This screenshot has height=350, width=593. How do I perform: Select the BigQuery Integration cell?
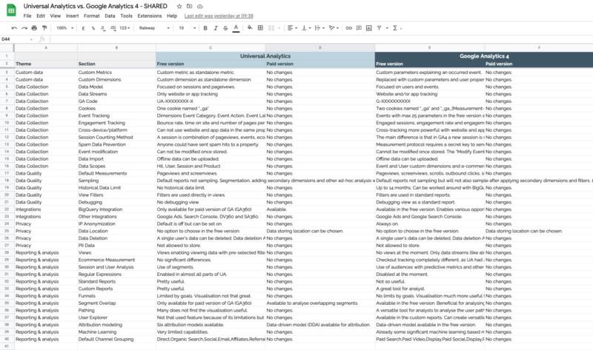coord(116,209)
